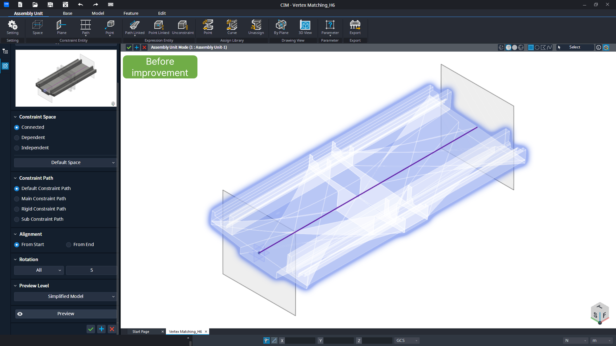Choose the Point Linked expression tool
This screenshot has height=346, width=616.
click(159, 27)
